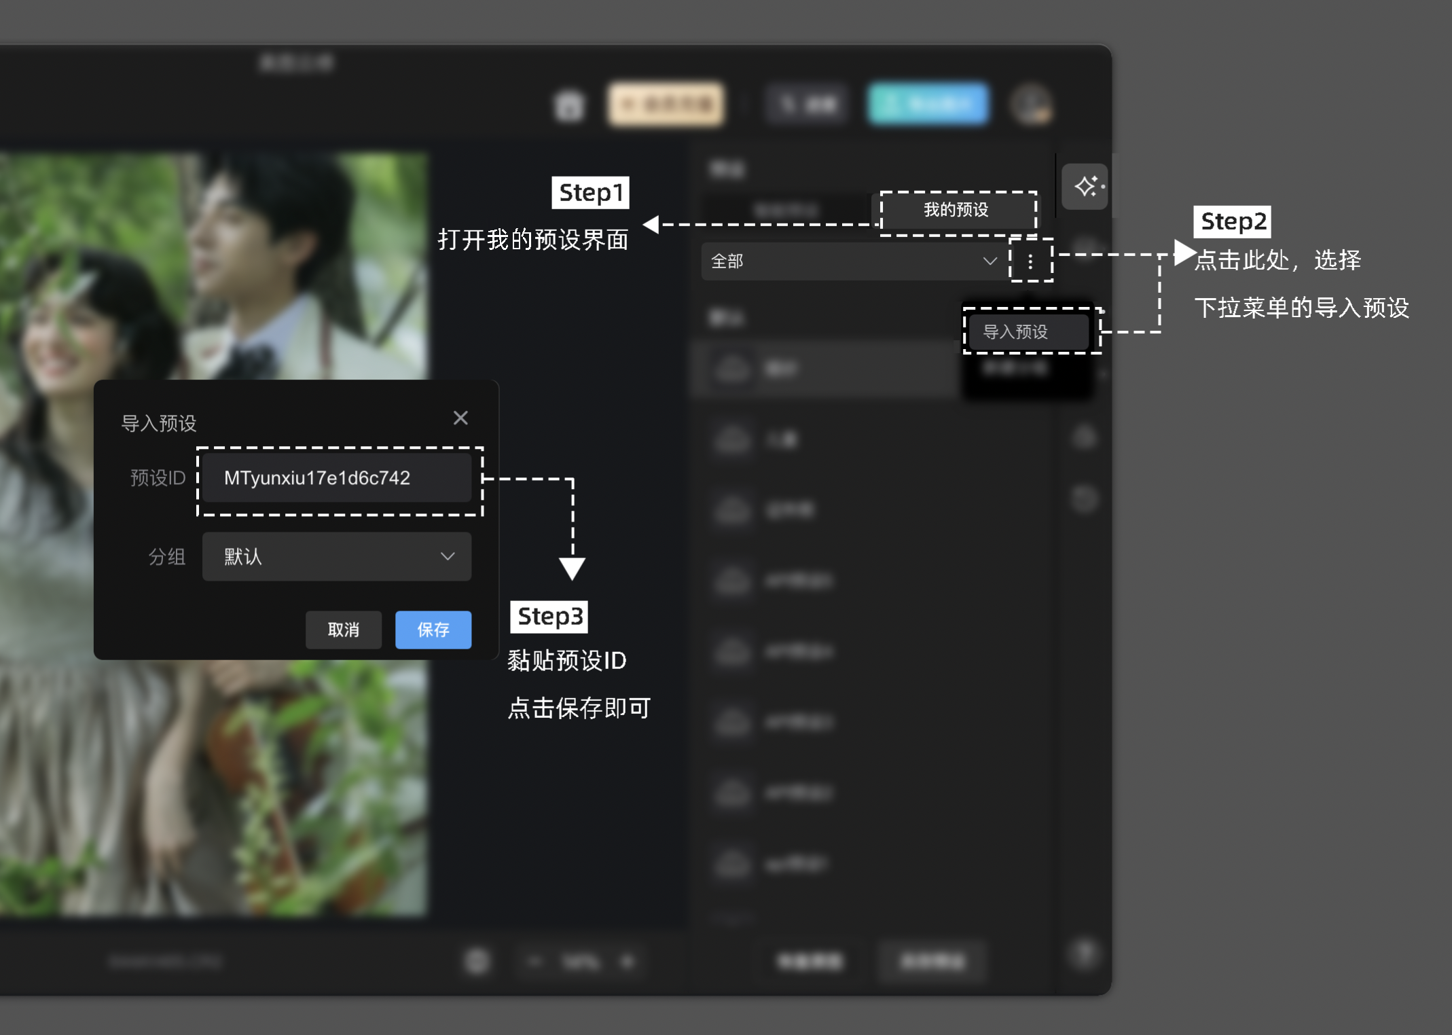Click cloud icon of first preset in list
Screen dimensions: 1452x1035
coord(733,369)
